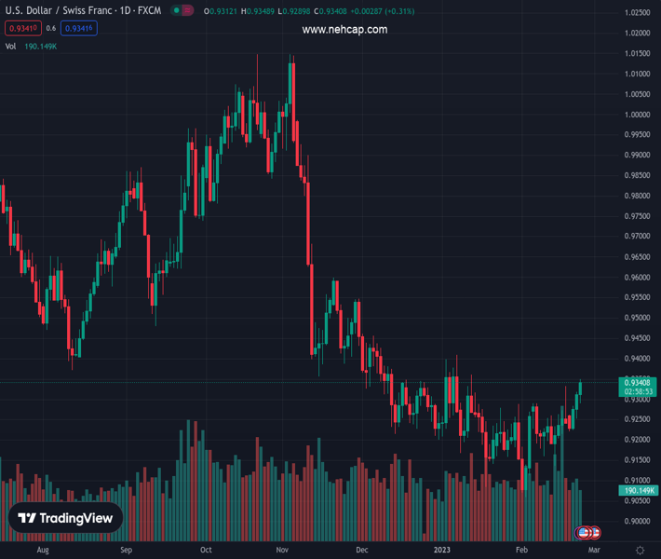Click the rightmost US flag event icon

click(594, 533)
